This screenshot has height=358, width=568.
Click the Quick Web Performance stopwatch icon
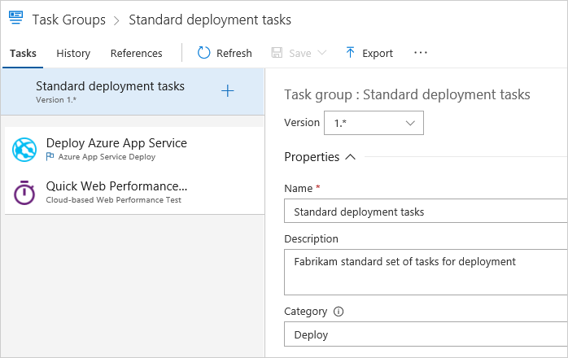24,193
